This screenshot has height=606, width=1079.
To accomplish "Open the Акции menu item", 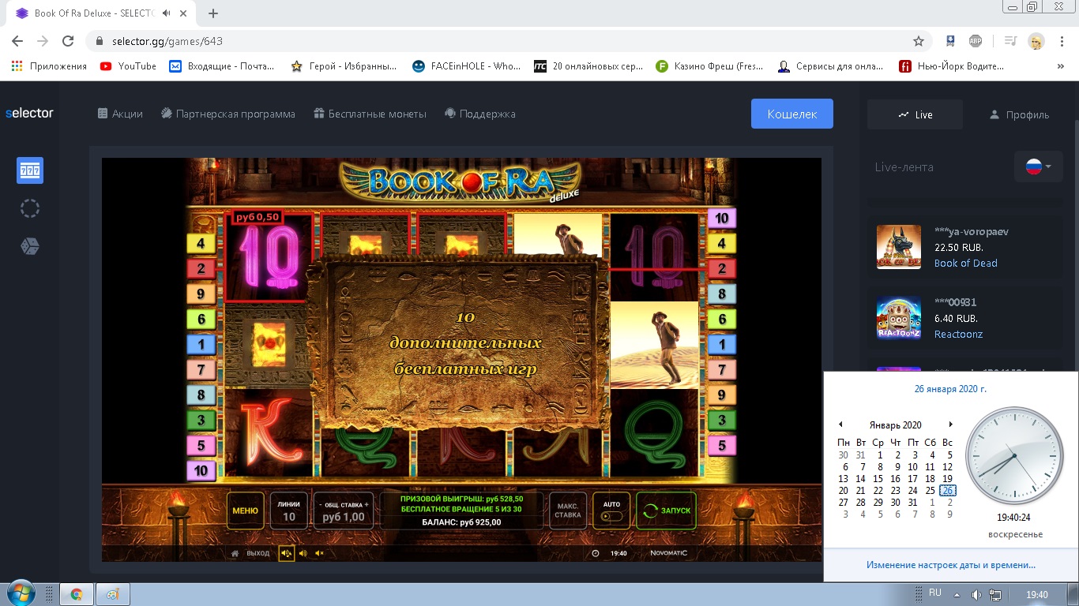I will 120,114.
